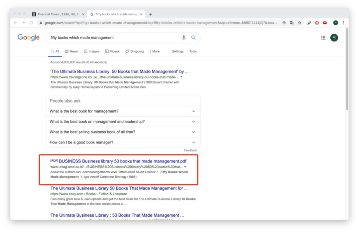The height and width of the screenshot is (232, 359).
Task: Click the location target icon in the address bar
Action: [x=284, y=23]
